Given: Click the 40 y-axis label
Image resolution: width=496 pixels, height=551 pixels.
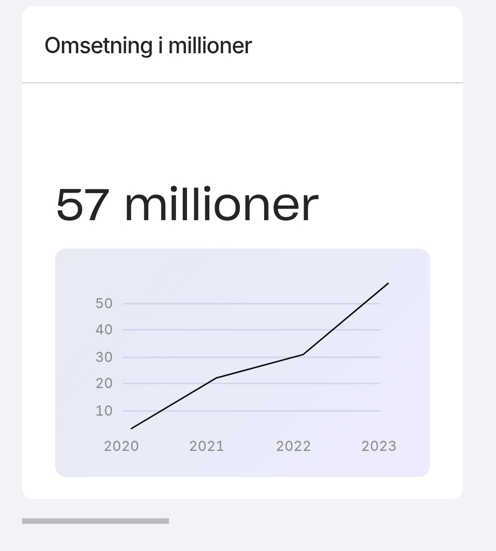Looking at the screenshot, I should point(104,329).
